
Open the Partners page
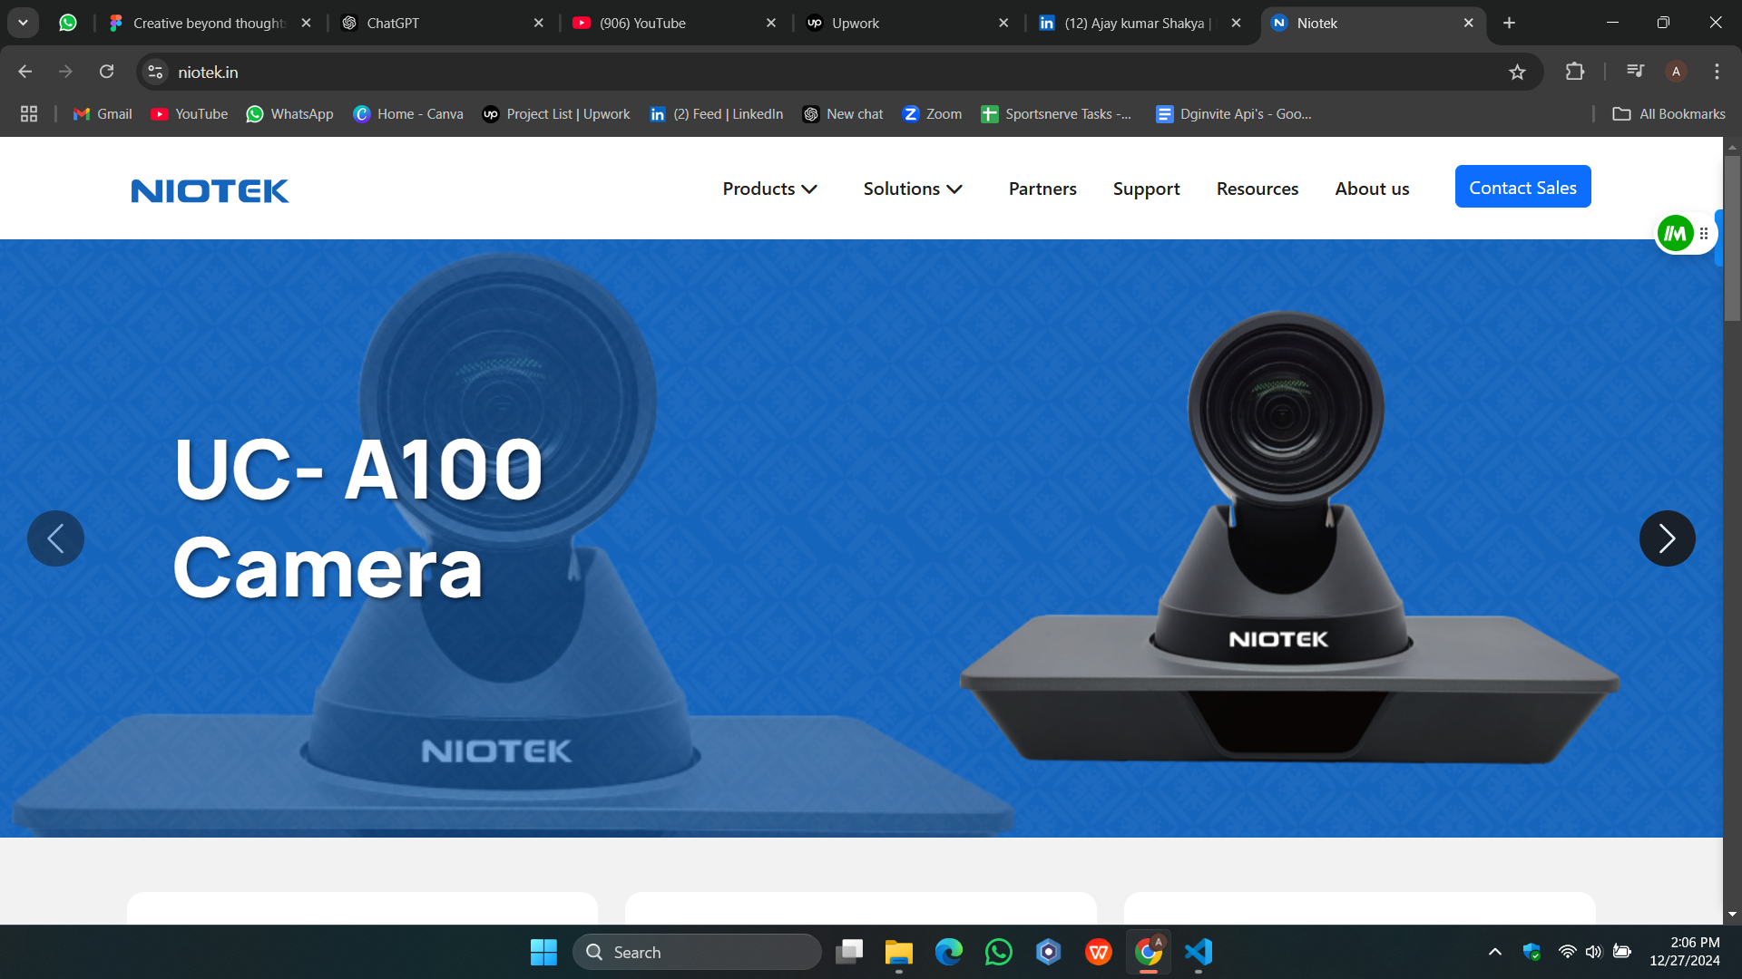point(1042,189)
